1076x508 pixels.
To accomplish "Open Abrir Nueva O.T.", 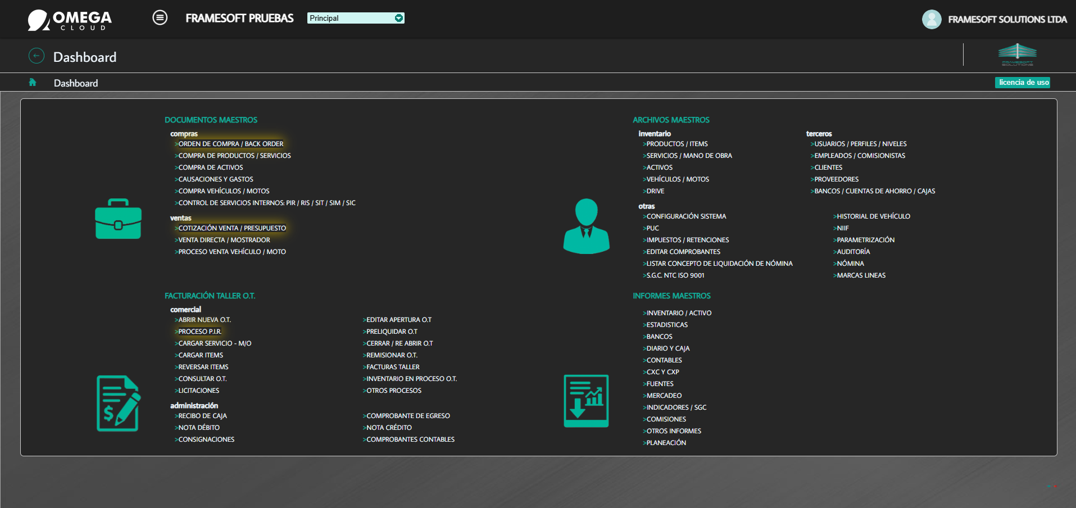I will point(205,320).
